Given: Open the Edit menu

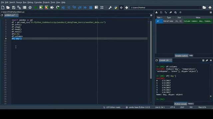Looking at the screenshot, I should tap(7, 2).
